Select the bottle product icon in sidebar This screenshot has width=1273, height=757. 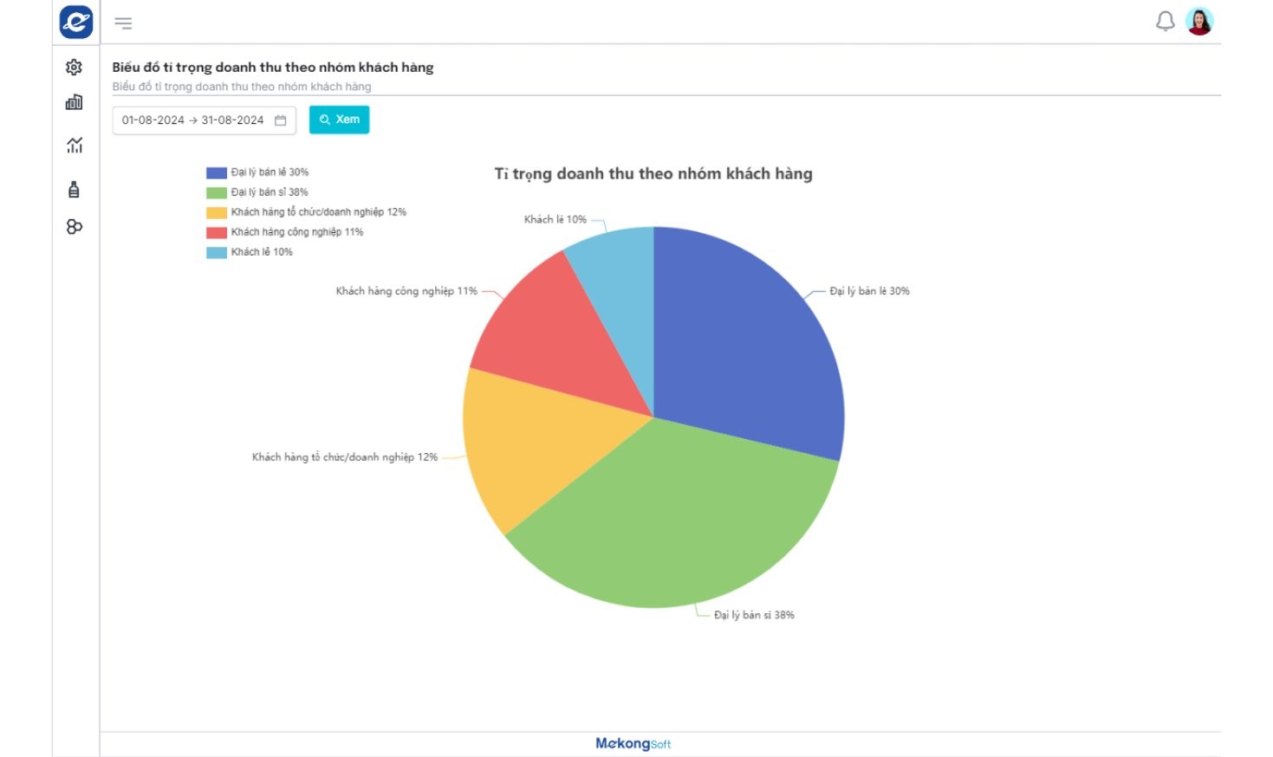point(75,190)
